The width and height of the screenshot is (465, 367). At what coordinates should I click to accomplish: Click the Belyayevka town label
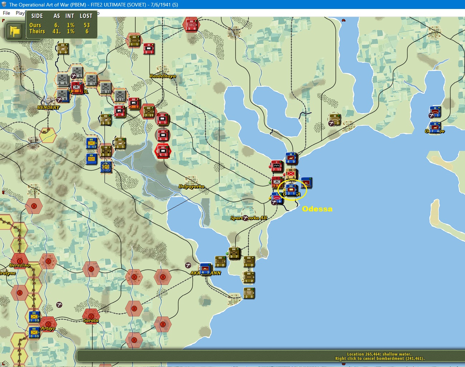(192, 186)
